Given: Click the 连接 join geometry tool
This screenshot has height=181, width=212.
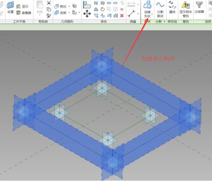Looking at the screenshot, I should coord(60,13).
